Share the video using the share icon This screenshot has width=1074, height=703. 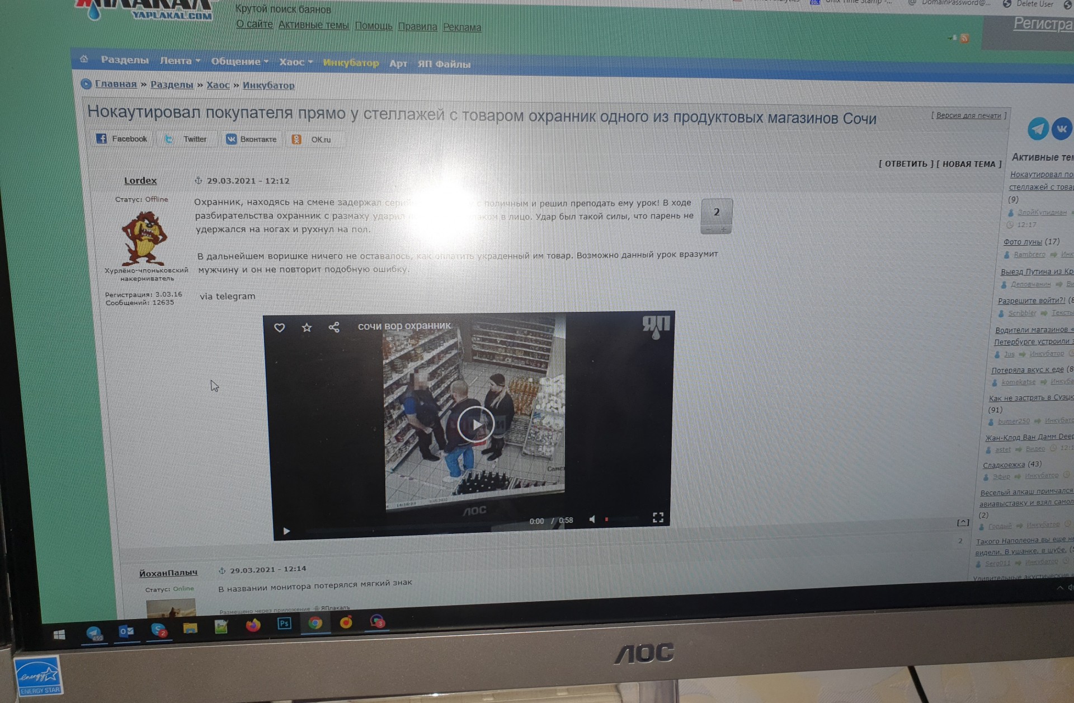click(x=334, y=327)
